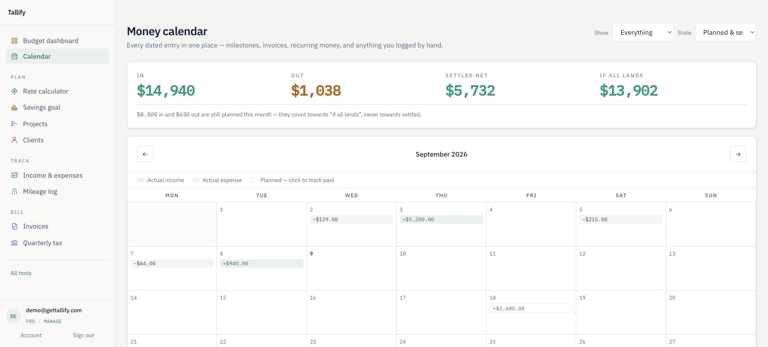
Task: Click the Income & expenses icon
Action: click(15, 175)
